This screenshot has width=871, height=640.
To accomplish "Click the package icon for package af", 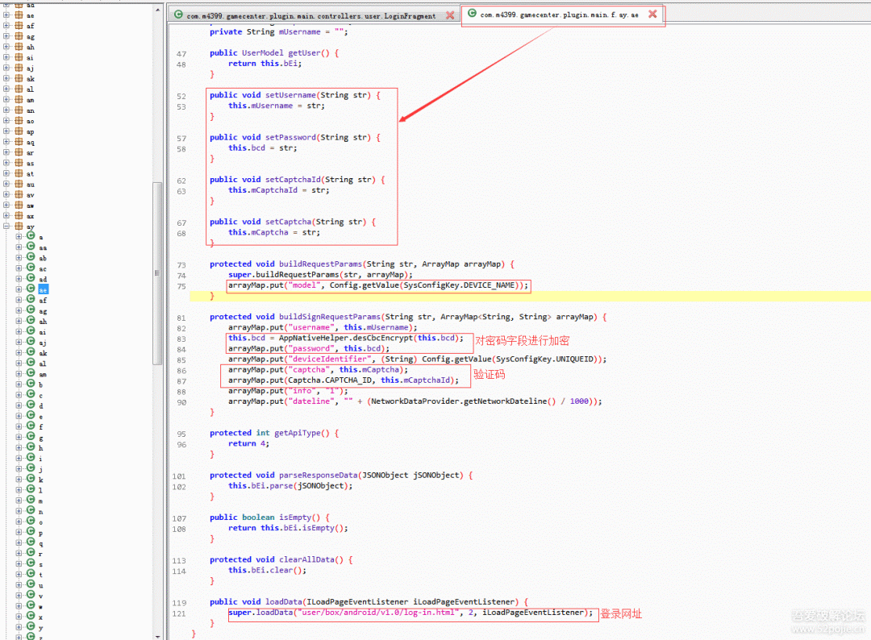I will tap(19, 26).
